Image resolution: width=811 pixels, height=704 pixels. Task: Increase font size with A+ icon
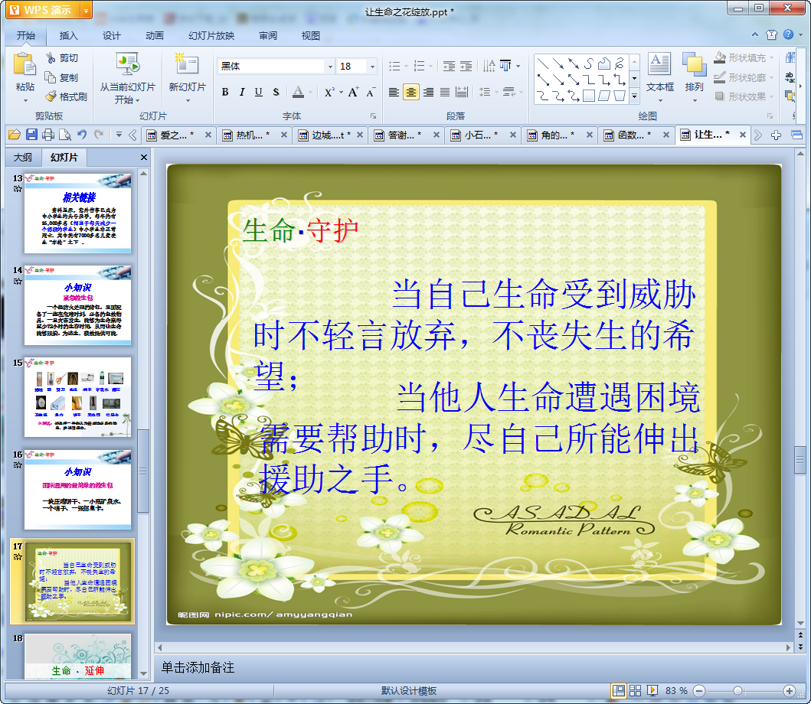(353, 92)
